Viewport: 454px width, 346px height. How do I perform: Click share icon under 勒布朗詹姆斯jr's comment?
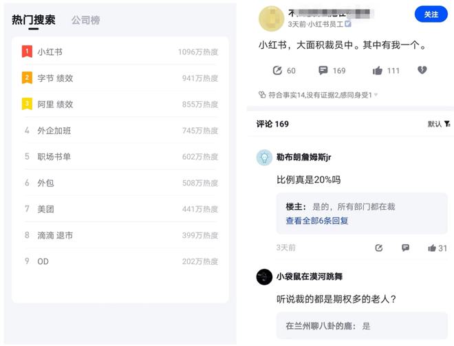click(378, 248)
